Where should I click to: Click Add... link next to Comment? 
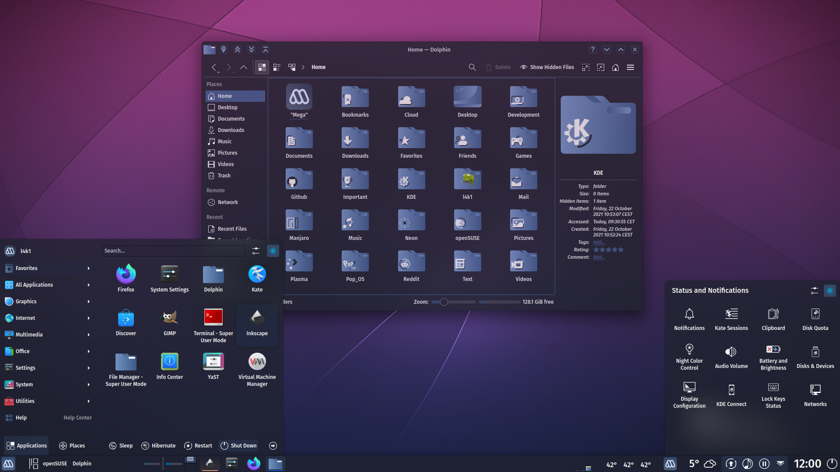[599, 257]
